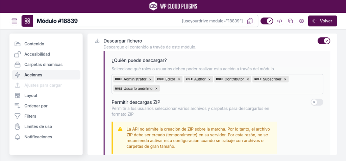Select the Acciones menu item
This screenshot has height=161, width=346.
pos(46,75)
